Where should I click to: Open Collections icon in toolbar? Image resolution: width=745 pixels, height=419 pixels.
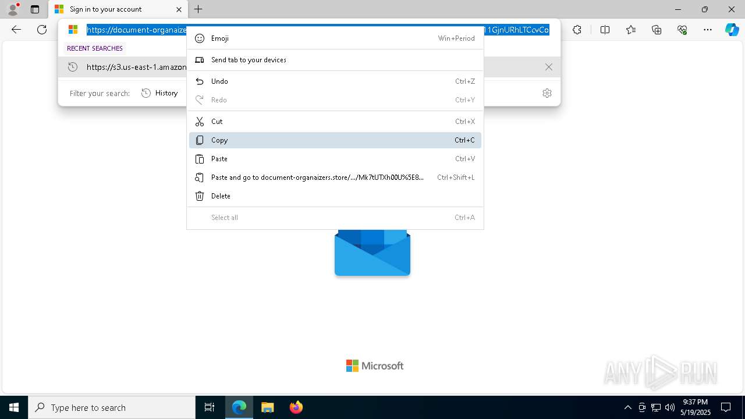click(x=657, y=30)
